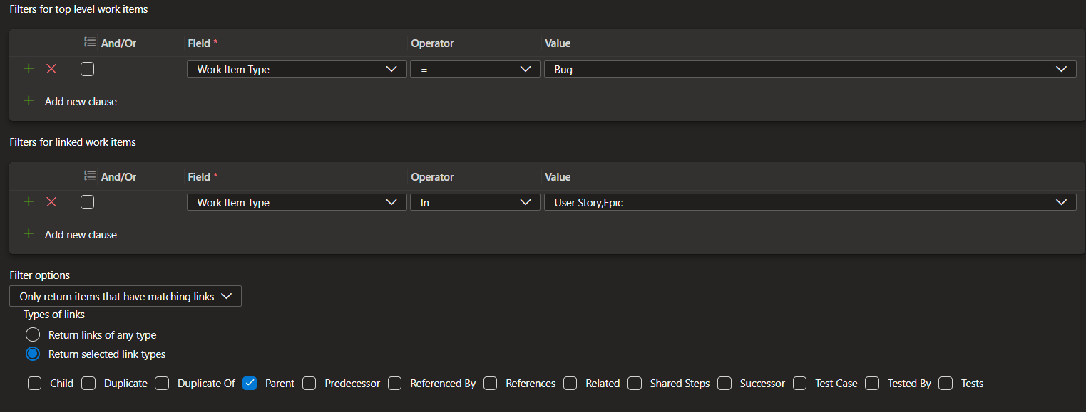This screenshot has width=1086, height=412.
Task: Check the Successor link type
Action: pos(724,383)
